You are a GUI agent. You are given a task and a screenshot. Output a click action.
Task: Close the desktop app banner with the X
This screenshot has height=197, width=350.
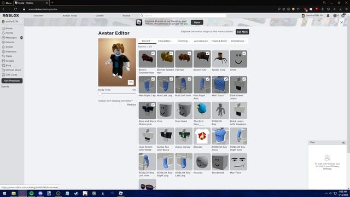coord(341,22)
